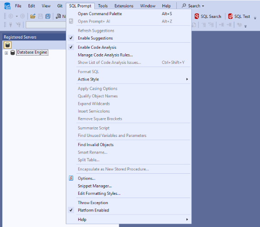
Task: Click the Registered Servers panel title
Action: (x=20, y=37)
